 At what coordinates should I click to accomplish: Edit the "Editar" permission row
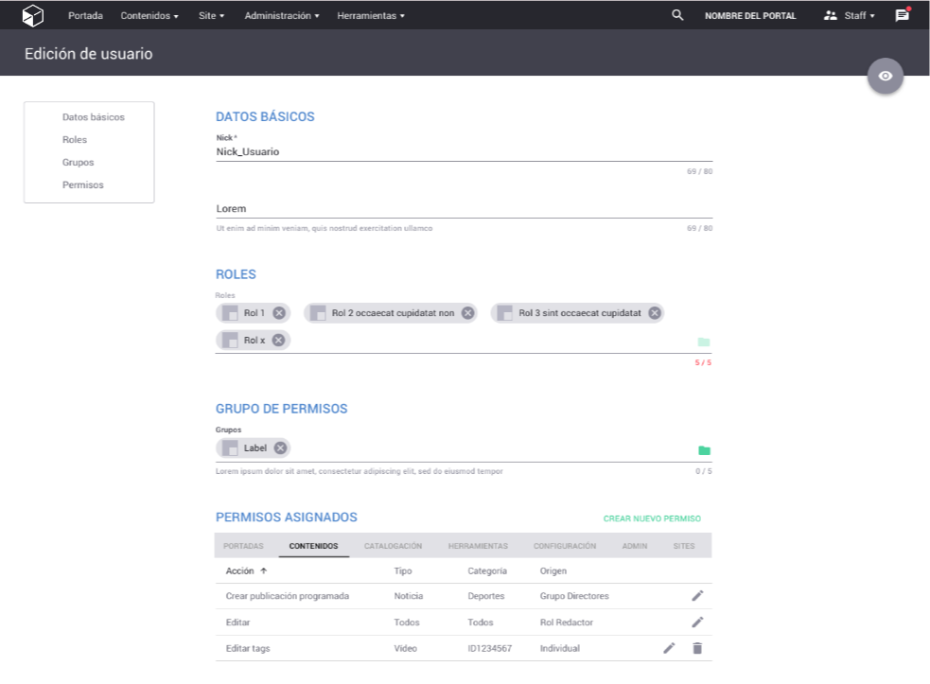pos(698,623)
